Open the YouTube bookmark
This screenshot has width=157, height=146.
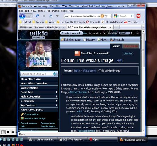131,22
